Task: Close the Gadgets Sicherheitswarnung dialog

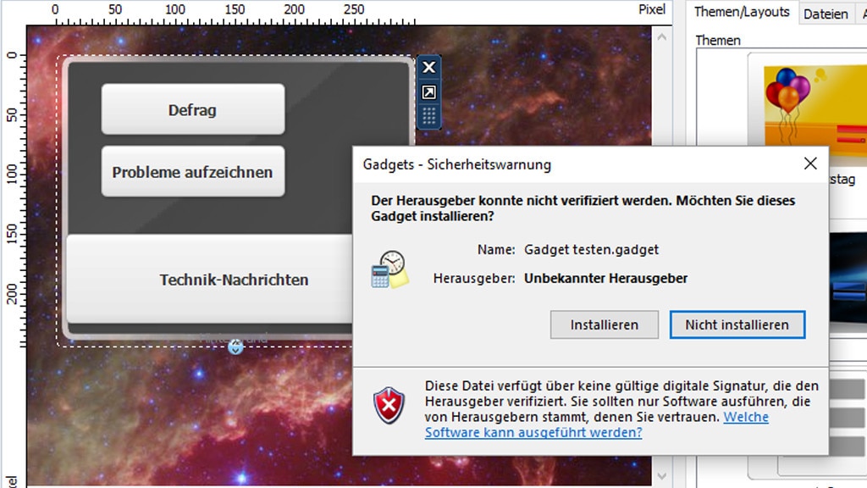Action: [x=810, y=163]
